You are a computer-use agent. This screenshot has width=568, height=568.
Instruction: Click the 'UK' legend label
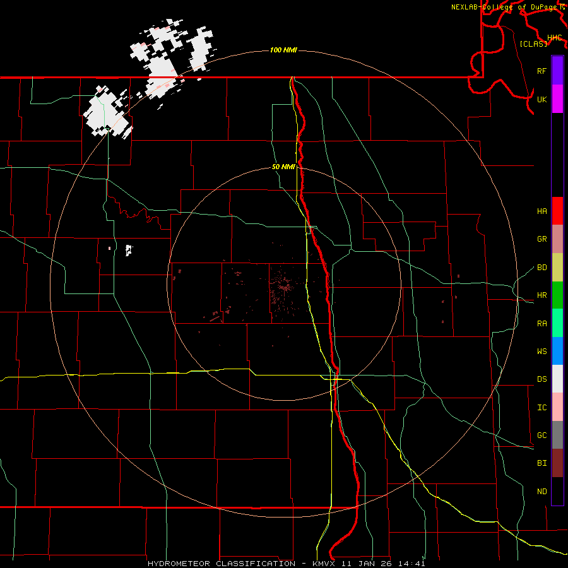[541, 99]
